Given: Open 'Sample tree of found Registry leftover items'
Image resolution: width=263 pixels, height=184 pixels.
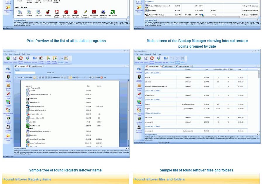Looking at the screenshot, I should (x=65, y=170).
